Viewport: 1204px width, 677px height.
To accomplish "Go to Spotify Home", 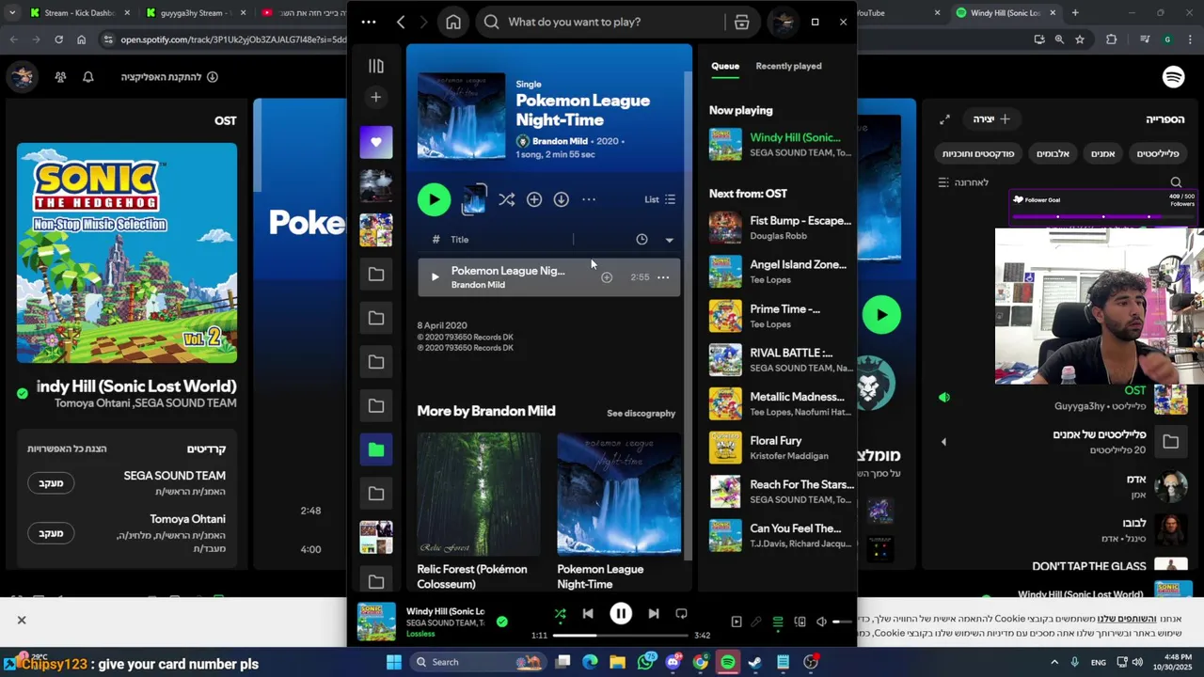I will 453,22.
